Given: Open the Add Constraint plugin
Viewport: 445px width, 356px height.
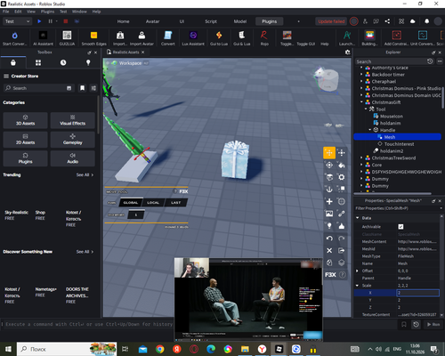Looking at the screenshot, I should pos(396,38).
